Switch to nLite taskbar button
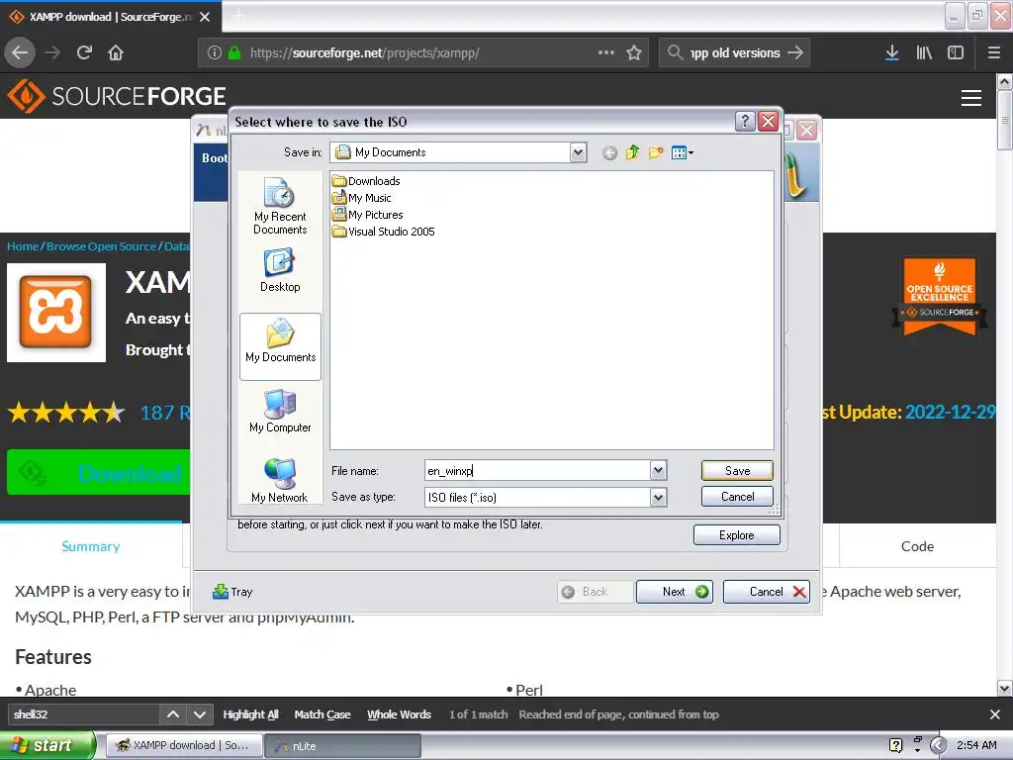Screen dimensions: 1013x760 (343, 746)
